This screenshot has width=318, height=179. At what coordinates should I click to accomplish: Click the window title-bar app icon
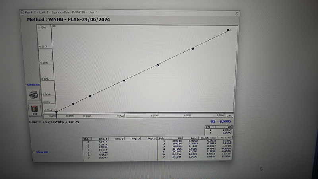pos(22,12)
